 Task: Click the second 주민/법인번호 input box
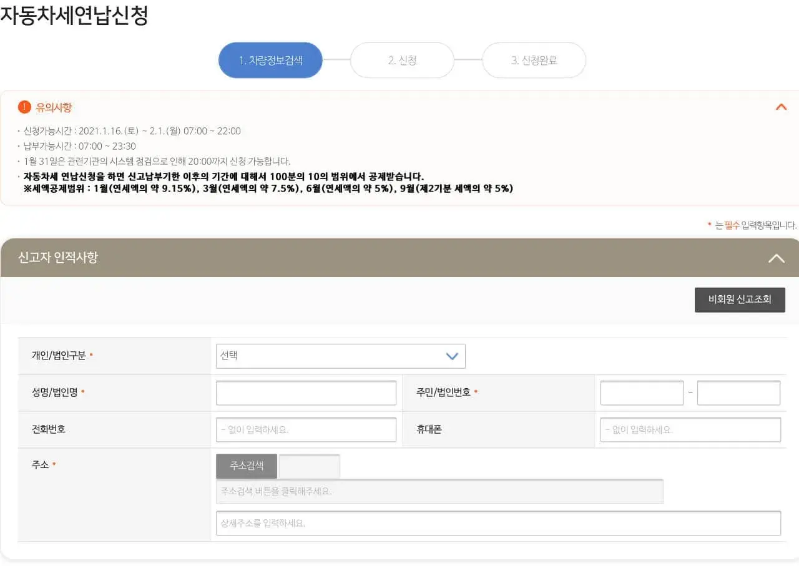click(738, 393)
